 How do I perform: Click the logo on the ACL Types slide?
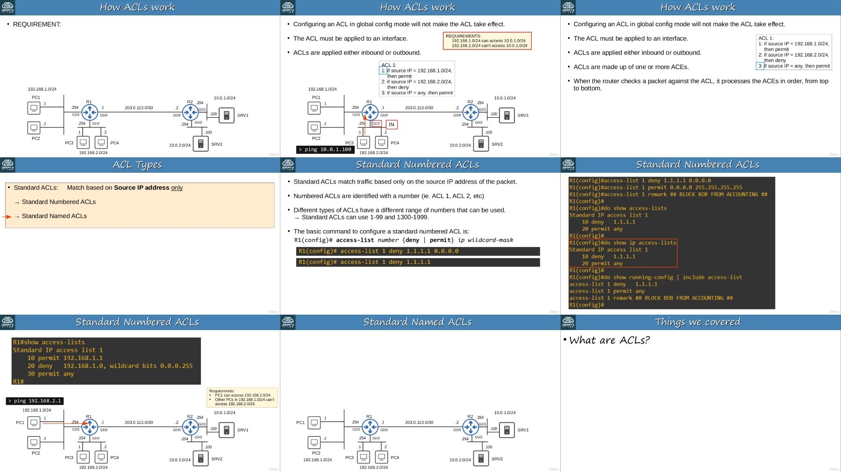tap(7, 165)
